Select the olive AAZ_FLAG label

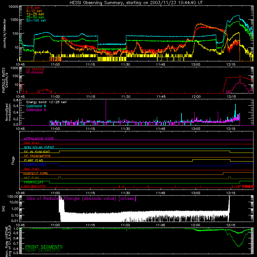(x=31, y=178)
